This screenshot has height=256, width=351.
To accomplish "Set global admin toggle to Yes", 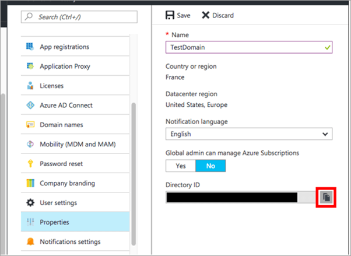I will [180, 166].
